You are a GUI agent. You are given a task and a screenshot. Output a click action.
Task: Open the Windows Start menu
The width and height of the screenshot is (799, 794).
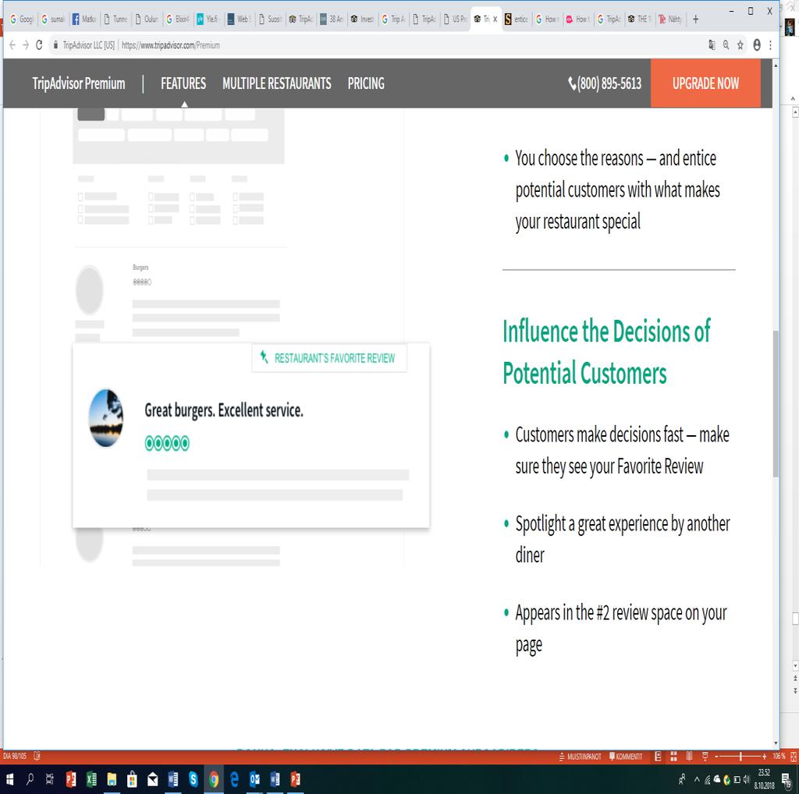[9, 779]
